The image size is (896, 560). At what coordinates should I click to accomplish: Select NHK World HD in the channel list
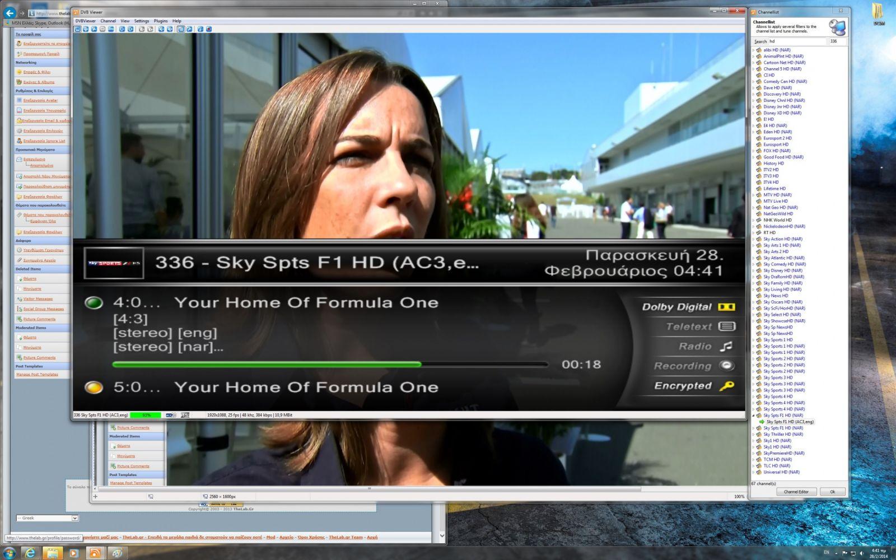[777, 220]
